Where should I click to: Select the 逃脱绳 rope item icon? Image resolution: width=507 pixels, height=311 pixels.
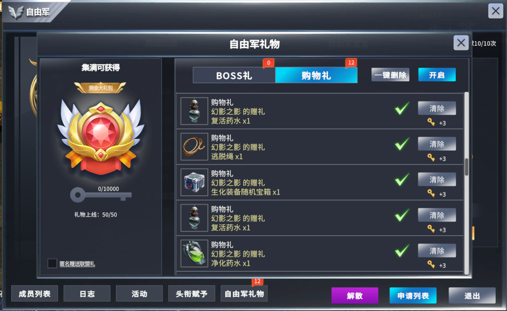click(194, 147)
